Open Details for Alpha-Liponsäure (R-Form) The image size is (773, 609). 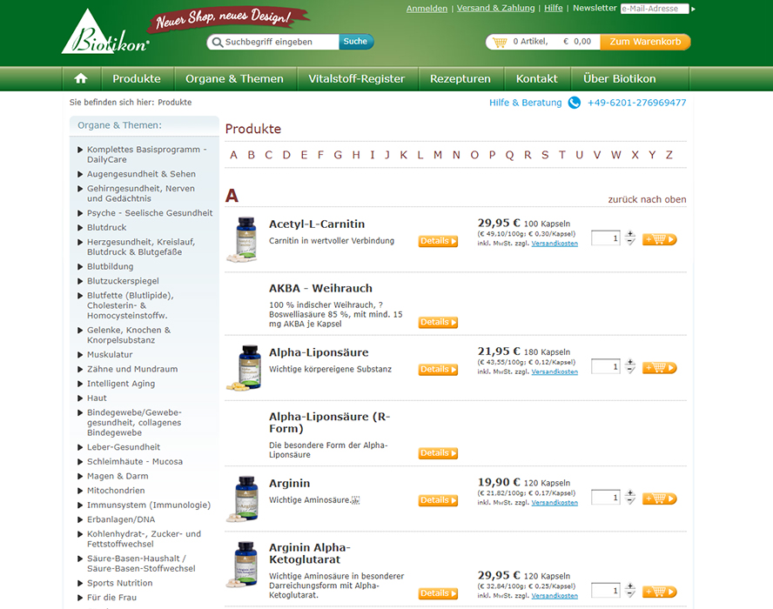coord(438,453)
